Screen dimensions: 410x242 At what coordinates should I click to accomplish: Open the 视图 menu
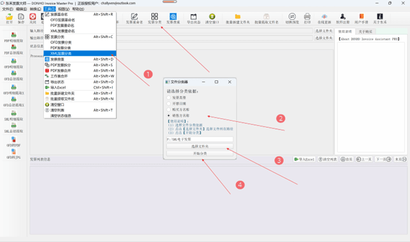[x=64, y=9]
